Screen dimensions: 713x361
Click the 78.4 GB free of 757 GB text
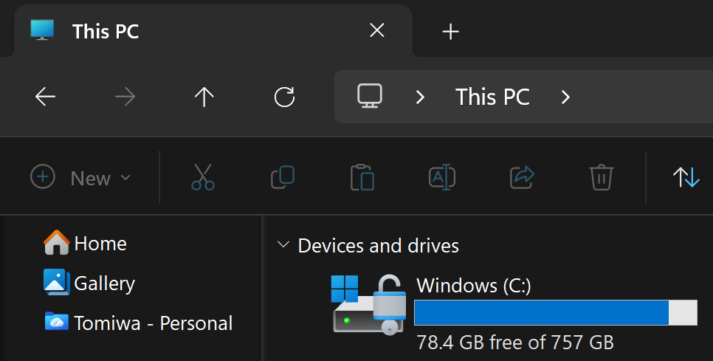click(515, 343)
